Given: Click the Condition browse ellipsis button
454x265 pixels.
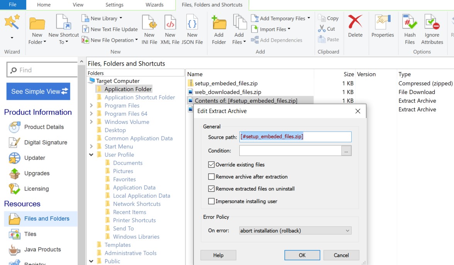Looking at the screenshot, I should tap(346, 151).
